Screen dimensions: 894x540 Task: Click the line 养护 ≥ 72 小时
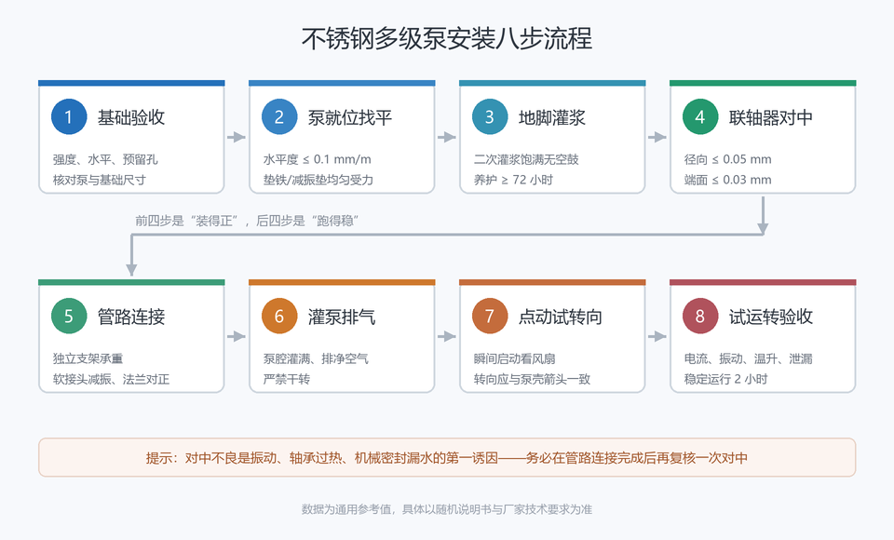click(513, 180)
